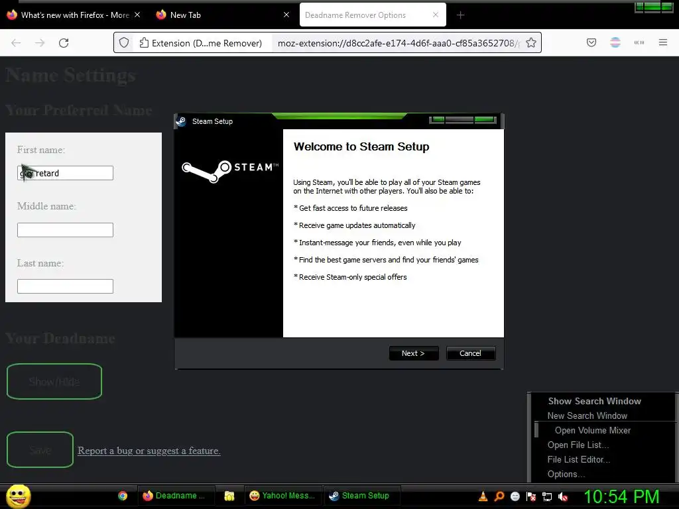Screen dimensions: 679x509
Task: Open the Firefox hamburger application menu
Action: pyautogui.click(x=663, y=42)
